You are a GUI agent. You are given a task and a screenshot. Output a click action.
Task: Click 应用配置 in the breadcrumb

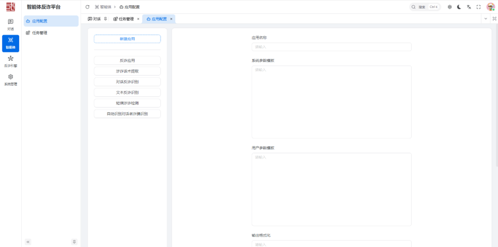(x=130, y=7)
